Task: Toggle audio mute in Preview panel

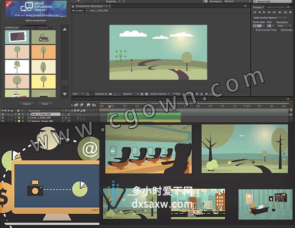Action: click(280, 12)
